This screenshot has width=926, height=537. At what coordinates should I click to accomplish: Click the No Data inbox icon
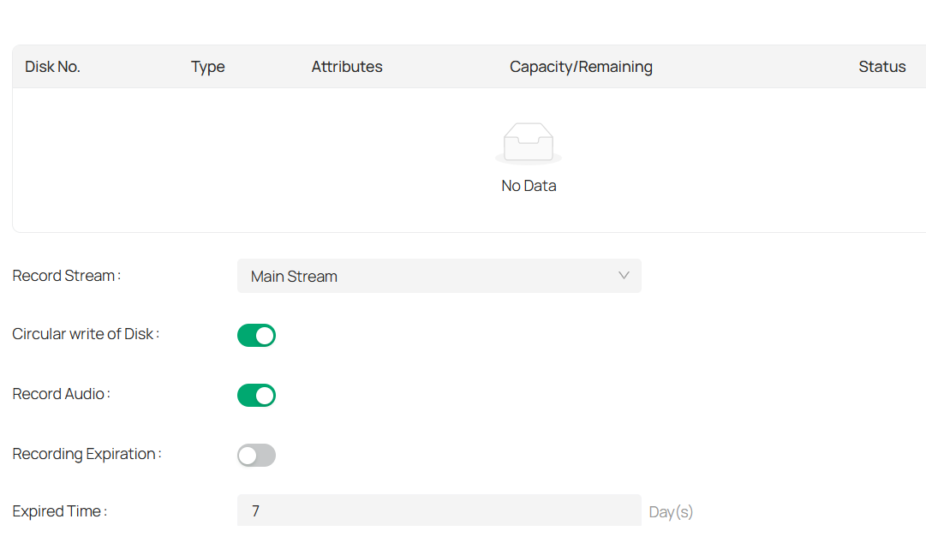pyautogui.click(x=529, y=141)
